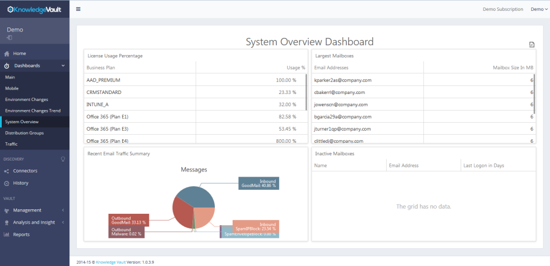This screenshot has width=550, height=266.
Task: Go to the Traffic dashboard
Action: click(x=11, y=144)
